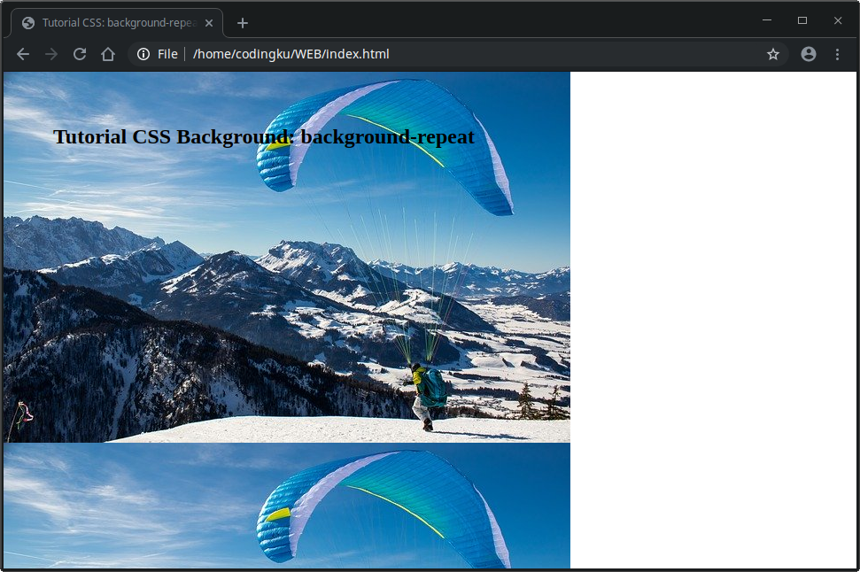Image resolution: width=860 pixels, height=572 pixels.
Task: Click the globe favicon on the tab
Action: pyautogui.click(x=28, y=23)
